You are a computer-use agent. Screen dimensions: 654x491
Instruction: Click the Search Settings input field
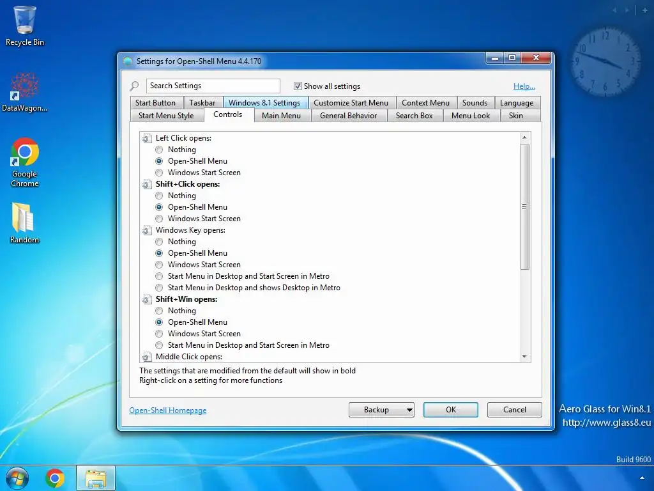tap(213, 86)
